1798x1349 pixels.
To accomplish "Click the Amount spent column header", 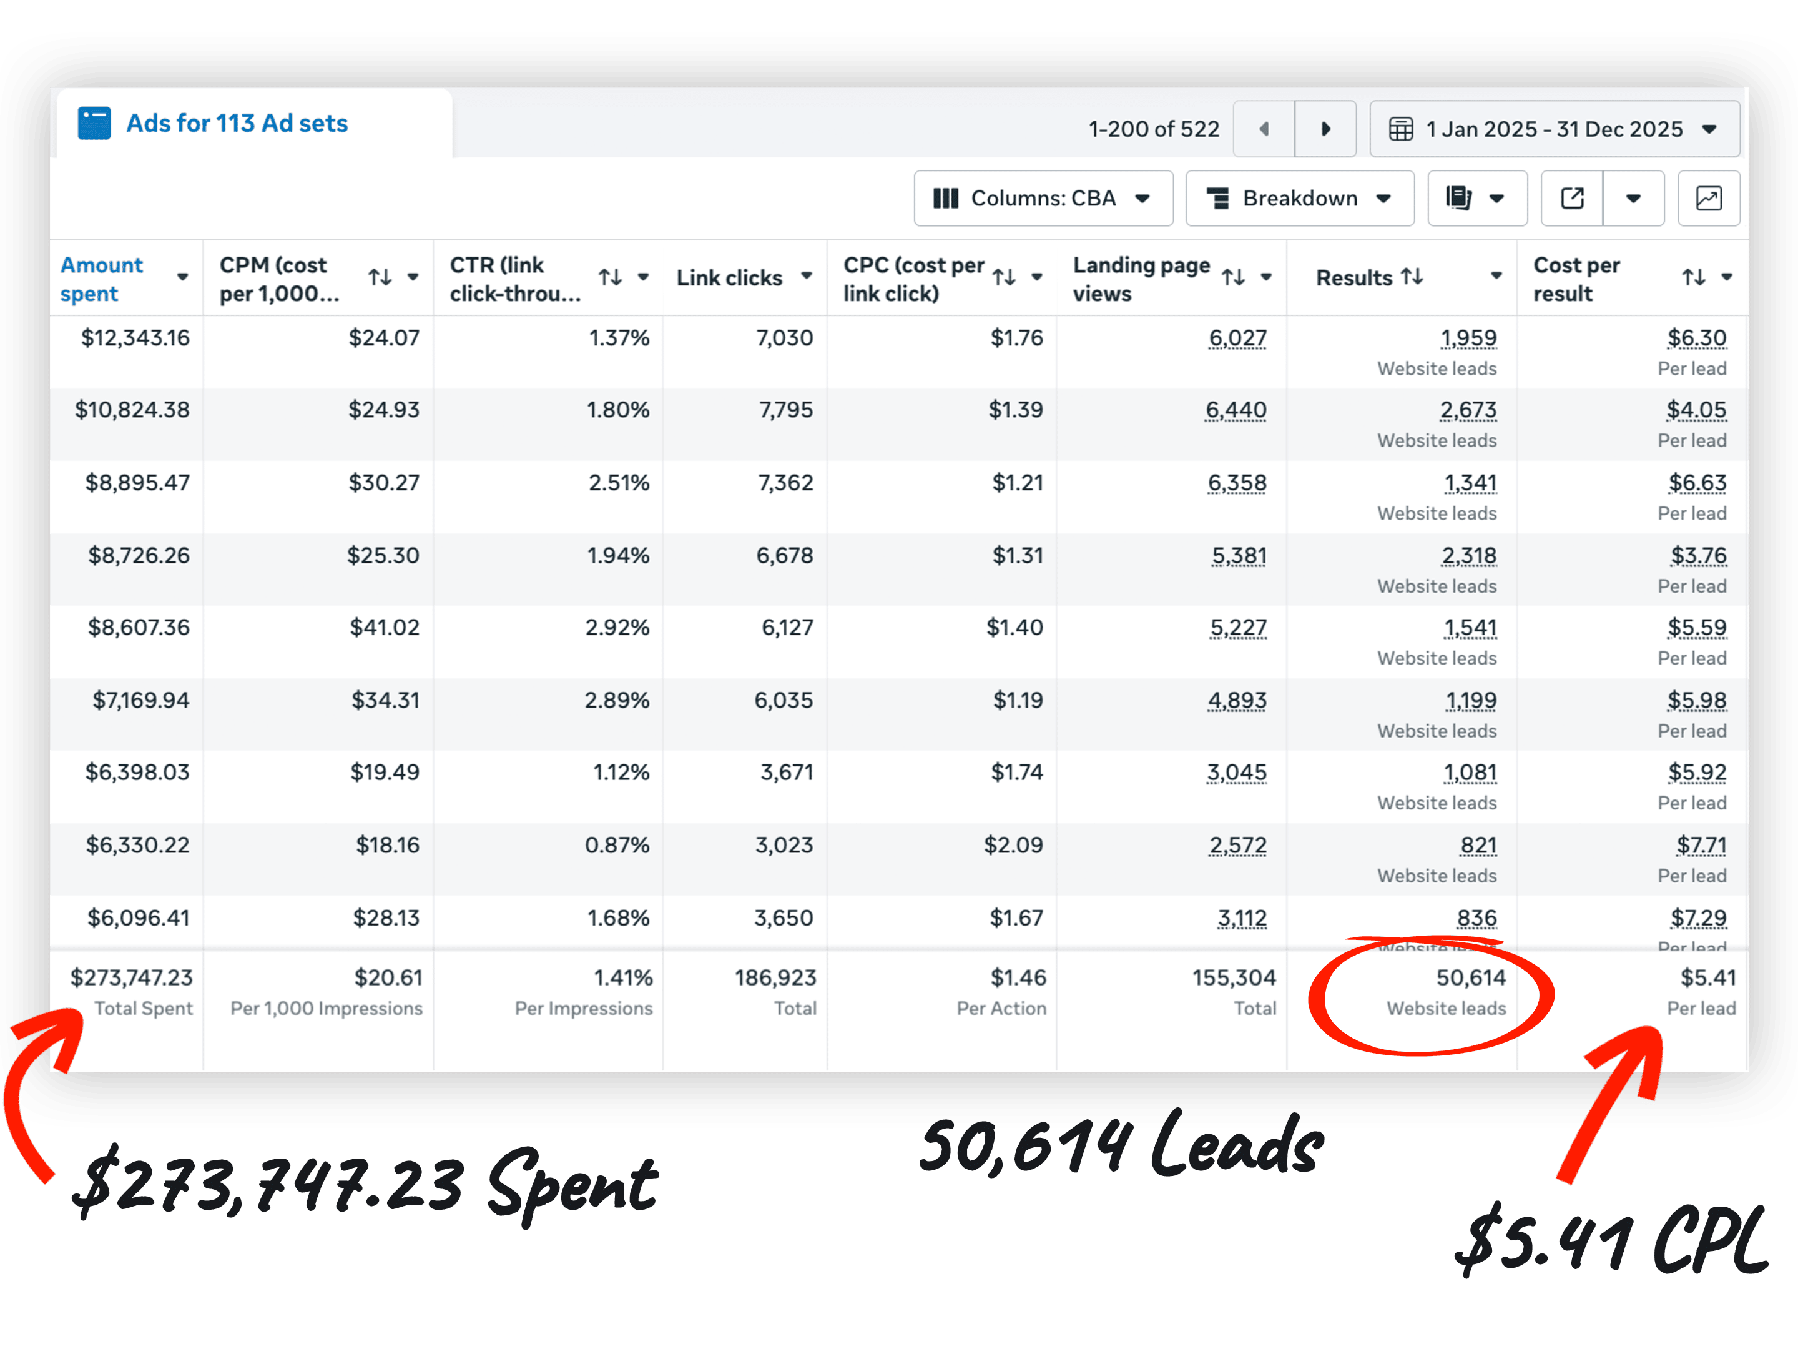I will point(102,278).
